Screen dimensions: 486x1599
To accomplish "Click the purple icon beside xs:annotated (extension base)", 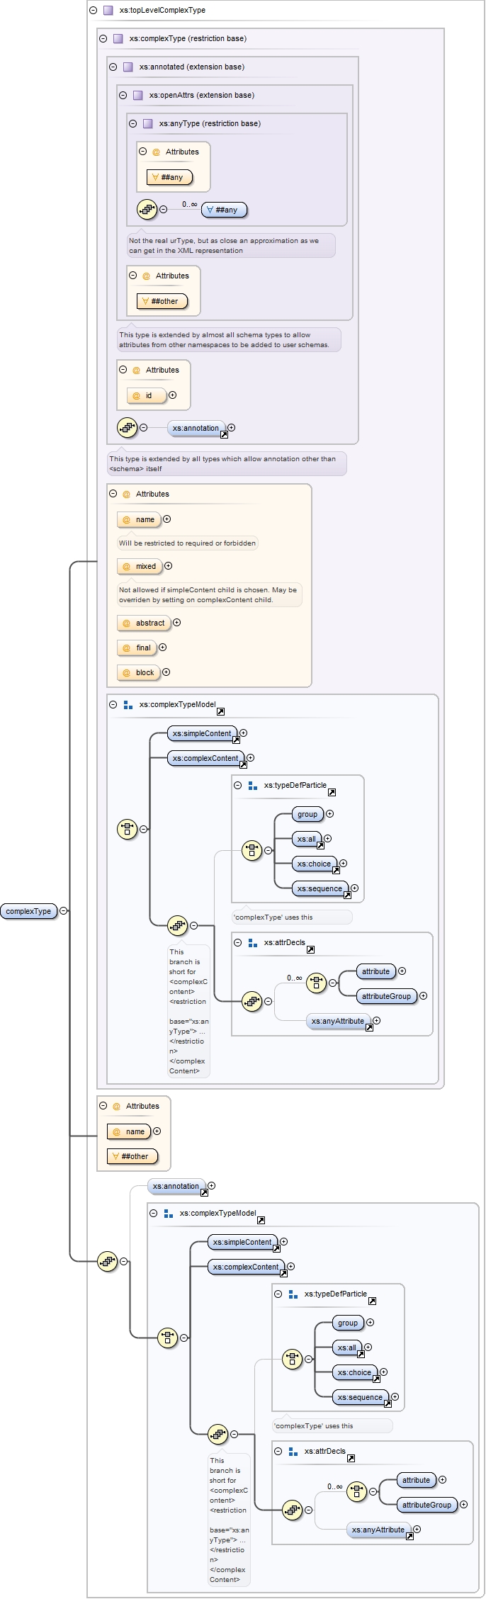I will 128,67.
